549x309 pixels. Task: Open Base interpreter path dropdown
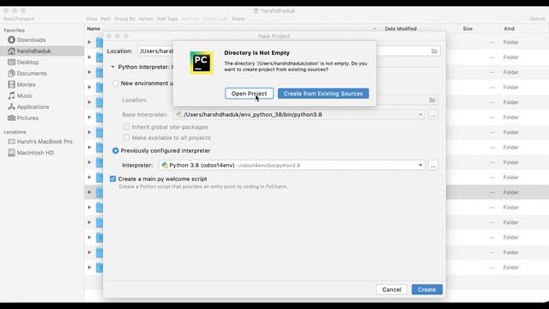click(x=299, y=114)
